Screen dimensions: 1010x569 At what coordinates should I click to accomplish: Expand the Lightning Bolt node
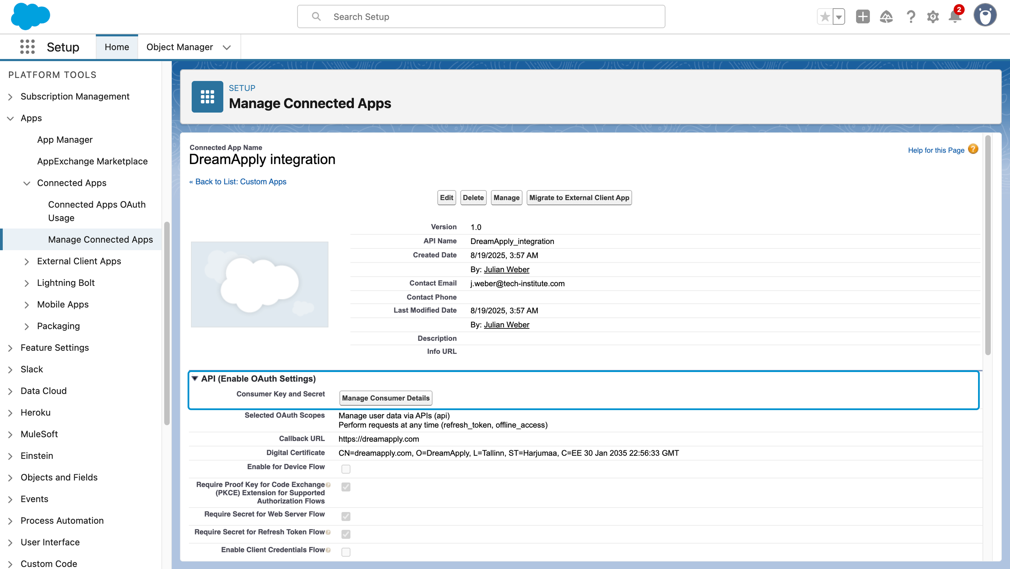tap(27, 283)
